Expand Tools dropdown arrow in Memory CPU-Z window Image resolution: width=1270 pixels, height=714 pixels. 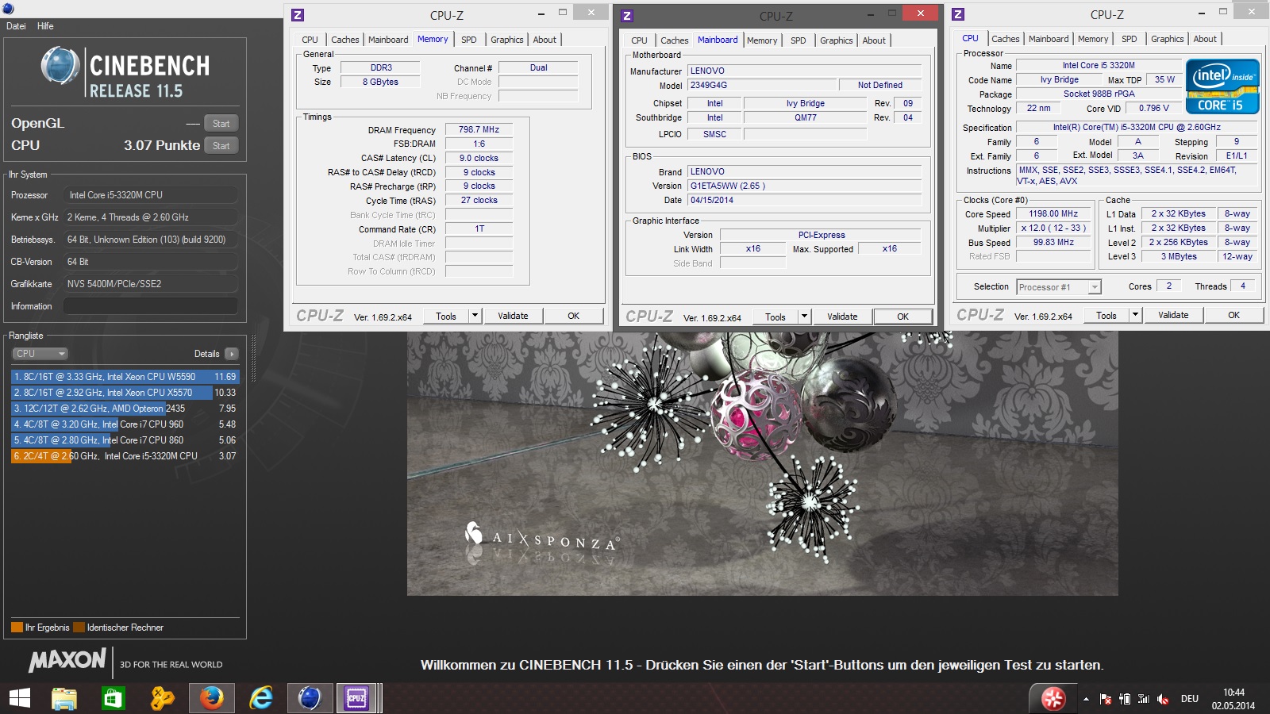tap(475, 316)
